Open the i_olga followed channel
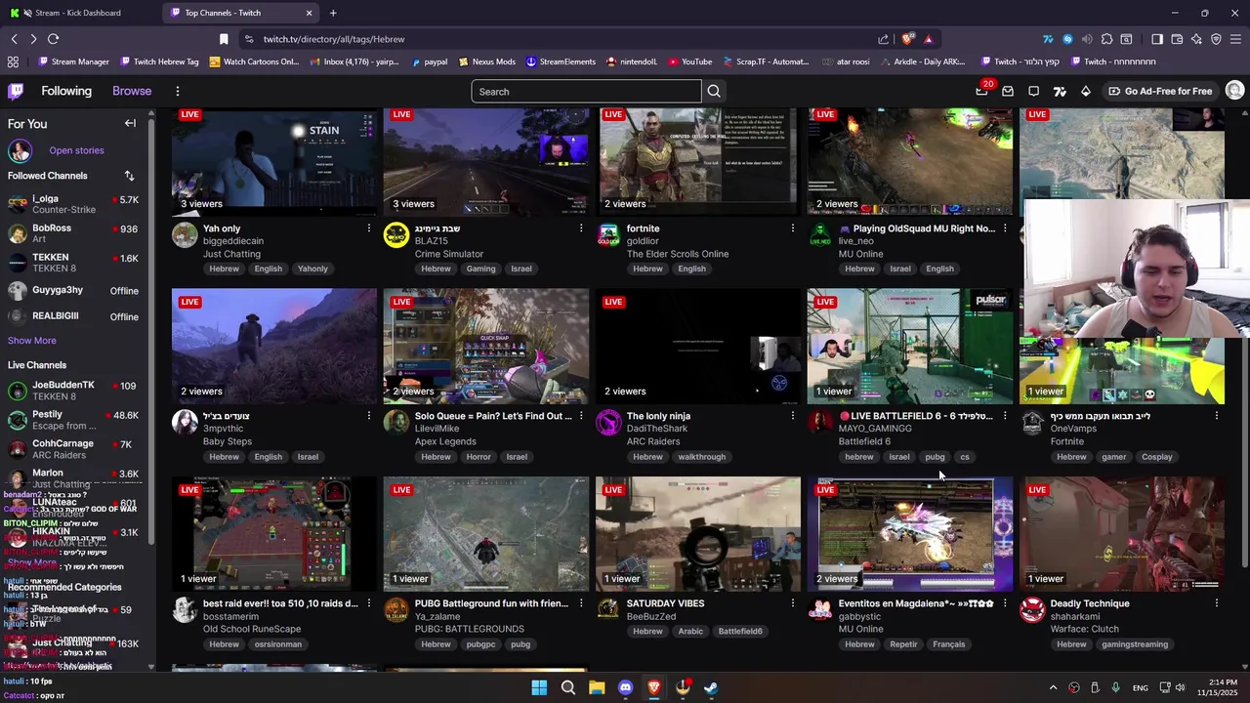The height and width of the screenshot is (703, 1250). tap(74, 204)
